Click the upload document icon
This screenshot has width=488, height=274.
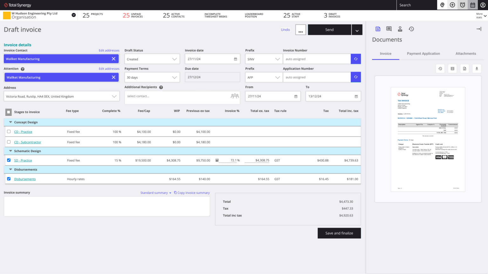(464, 68)
